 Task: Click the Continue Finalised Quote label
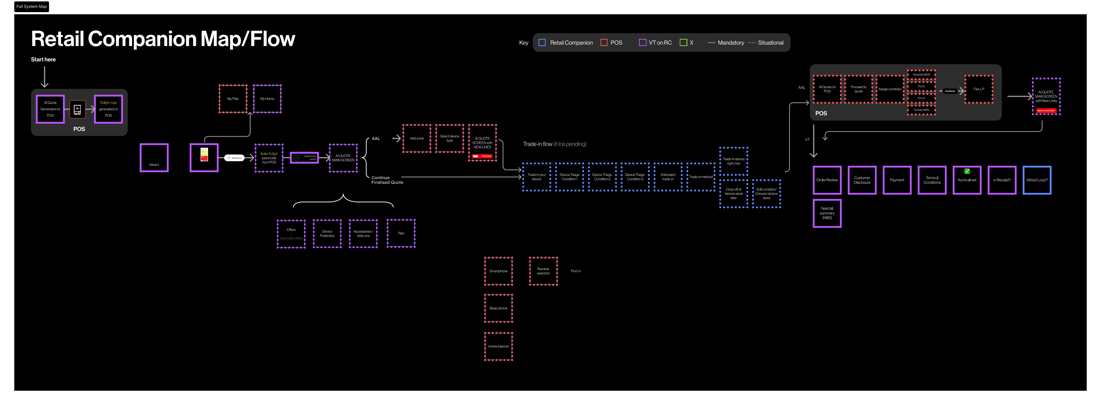click(387, 180)
